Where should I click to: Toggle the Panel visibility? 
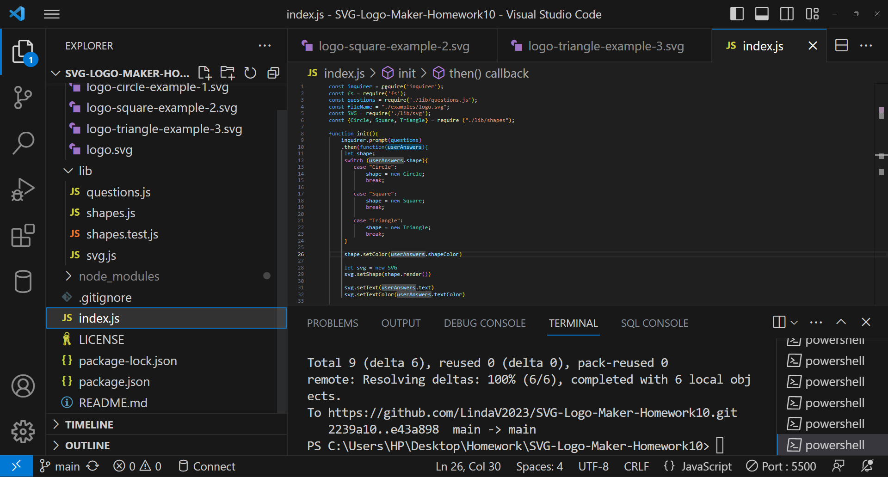(x=761, y=14)
